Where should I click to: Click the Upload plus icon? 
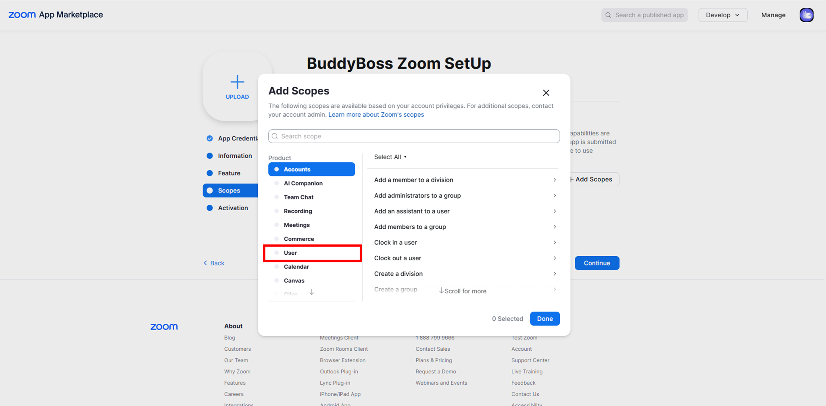(237, 82)
